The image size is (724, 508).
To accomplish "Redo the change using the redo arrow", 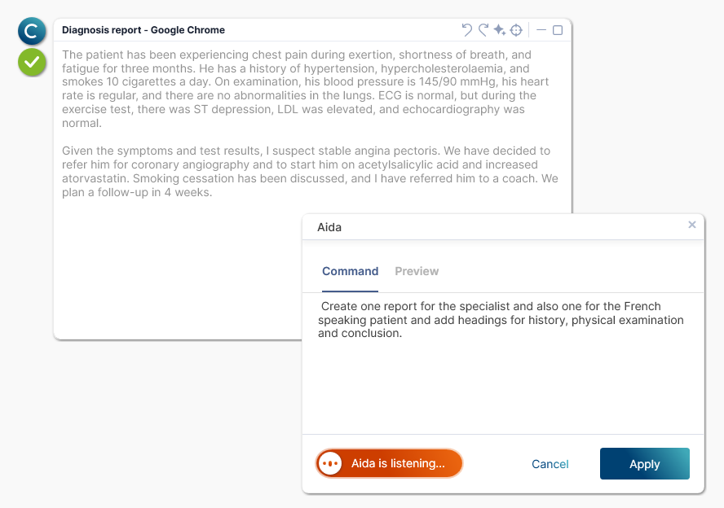I will click(483, 30).
